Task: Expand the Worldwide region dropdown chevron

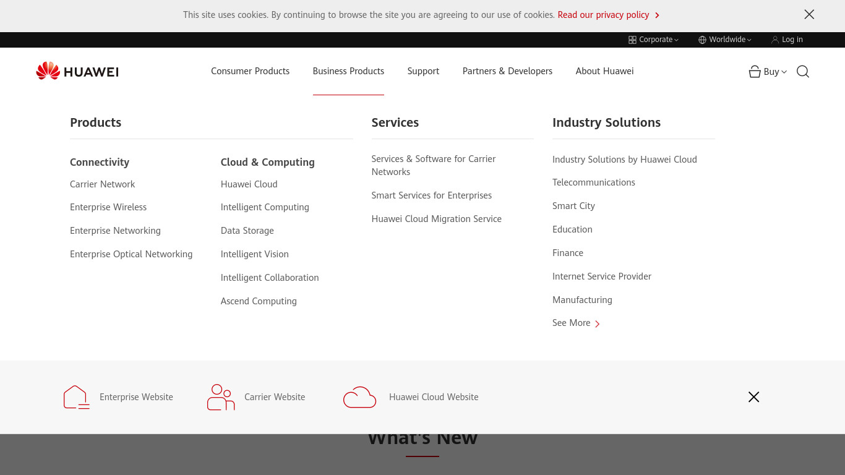Action: pyautogui.click(x=749, y=40)
